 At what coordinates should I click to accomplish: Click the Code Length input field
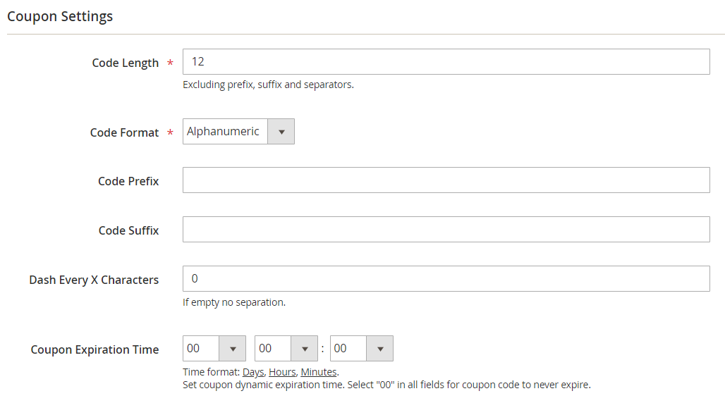coord(446,61)
